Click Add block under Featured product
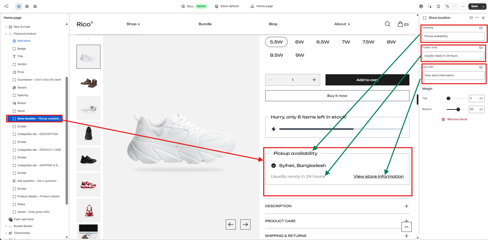Screen dimensions: 488x240 coord(22,41)
